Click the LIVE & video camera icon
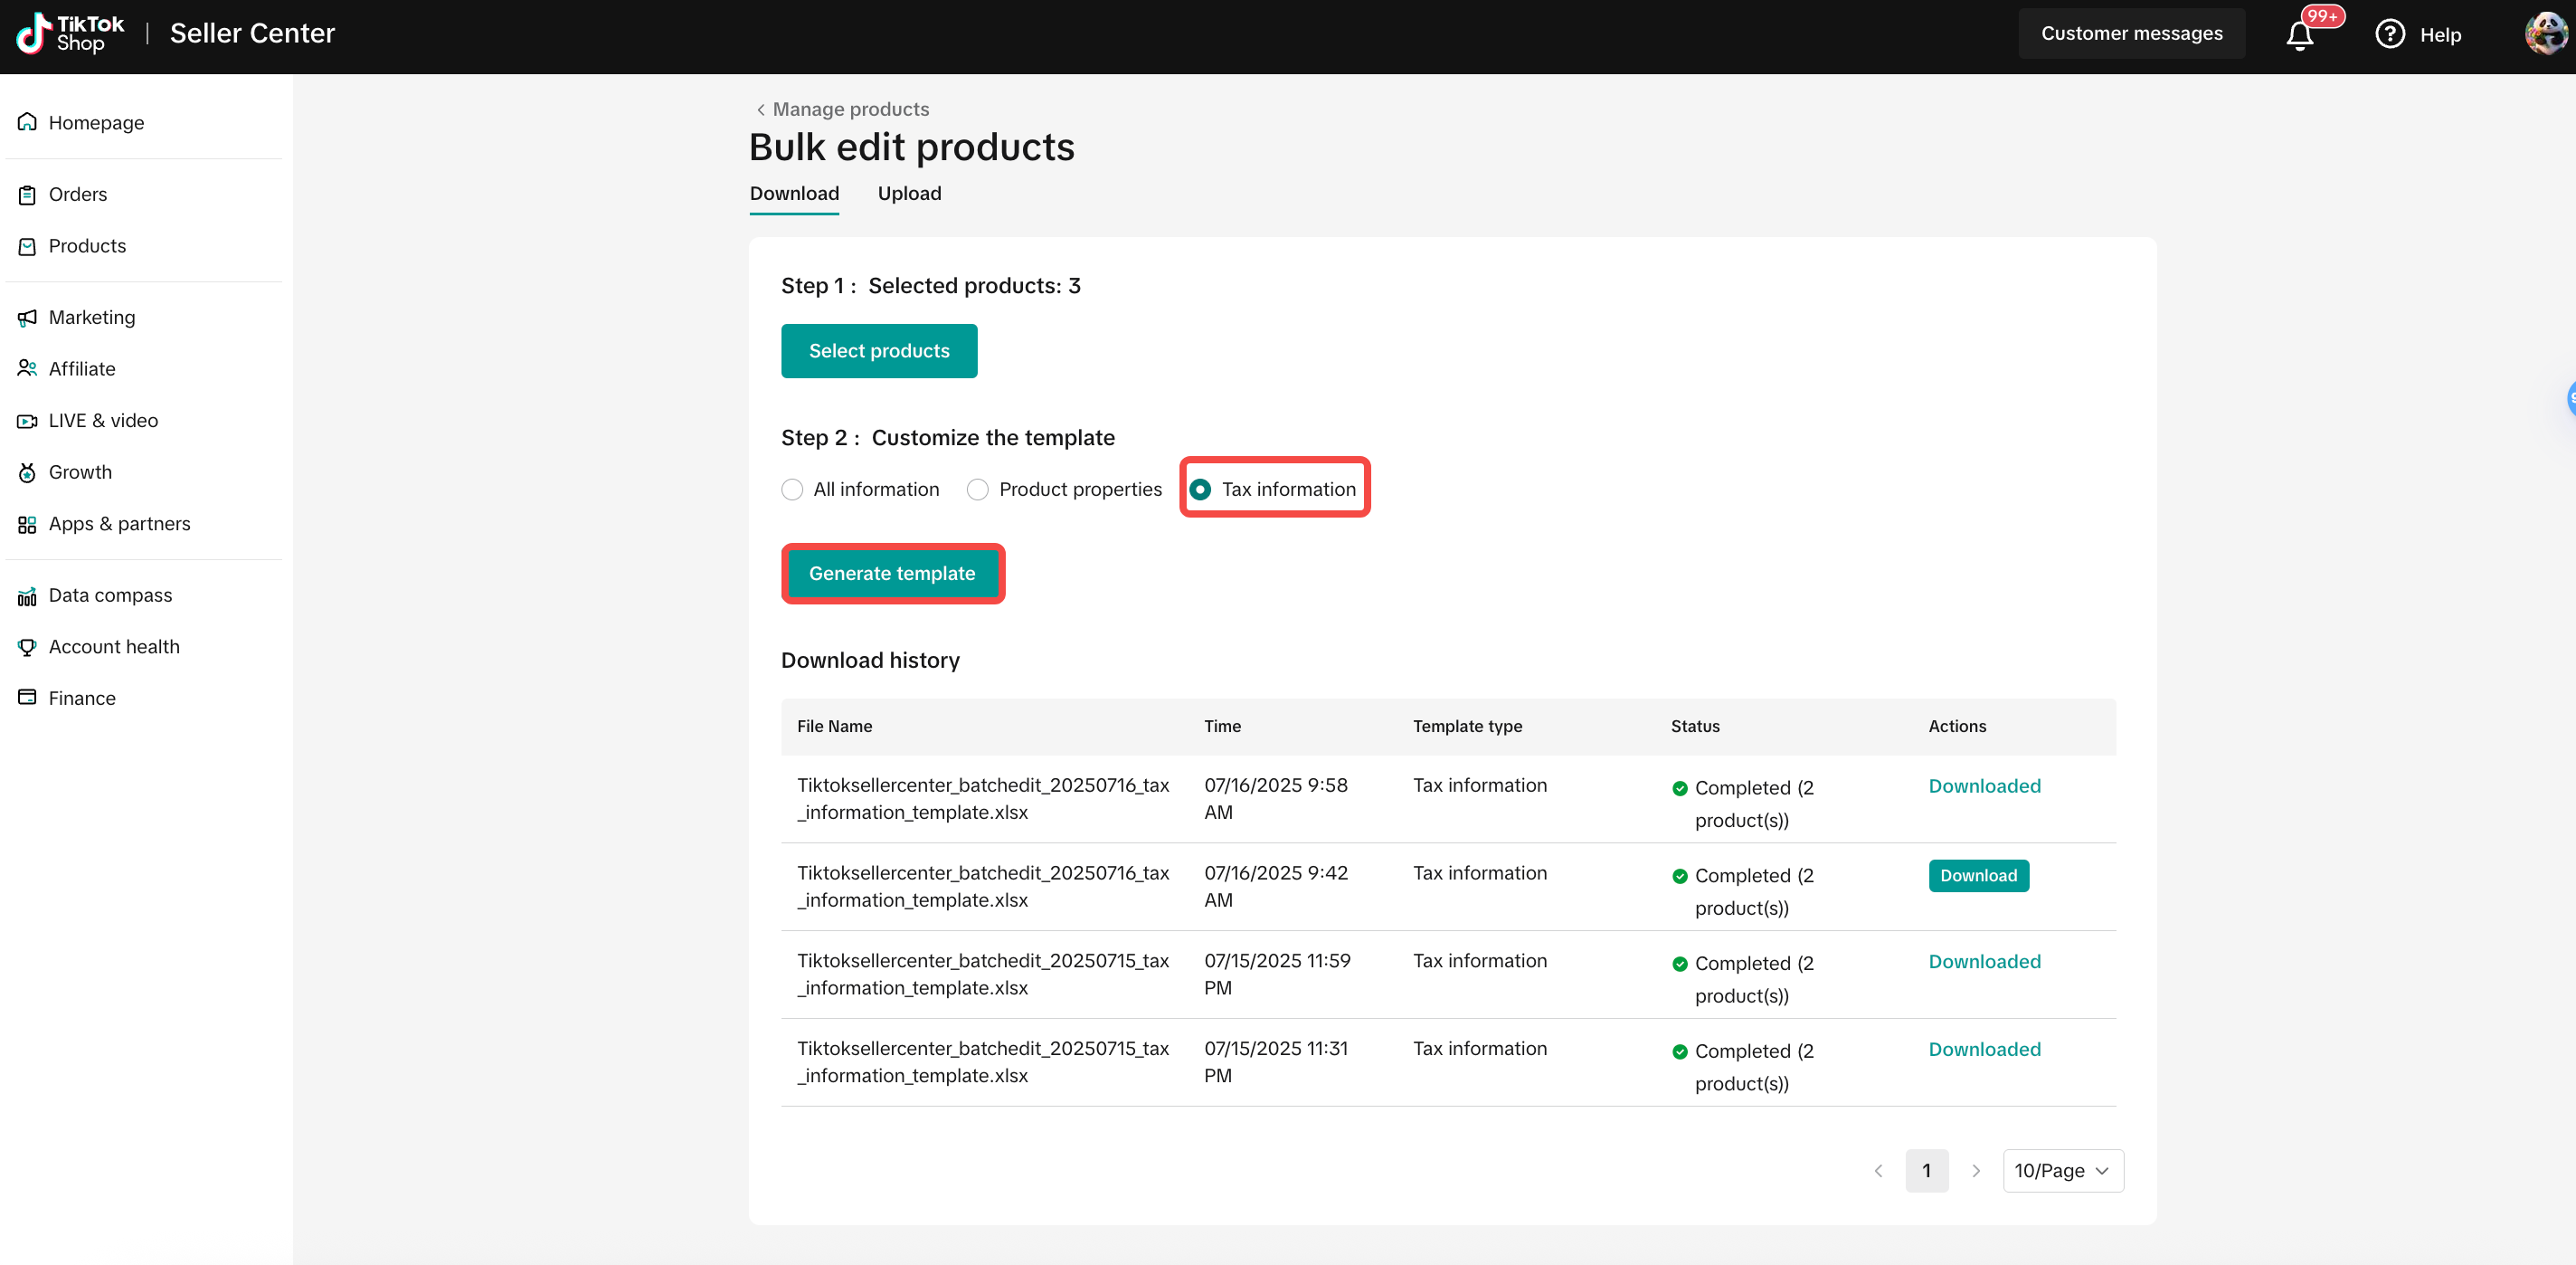 click(27, 421)
